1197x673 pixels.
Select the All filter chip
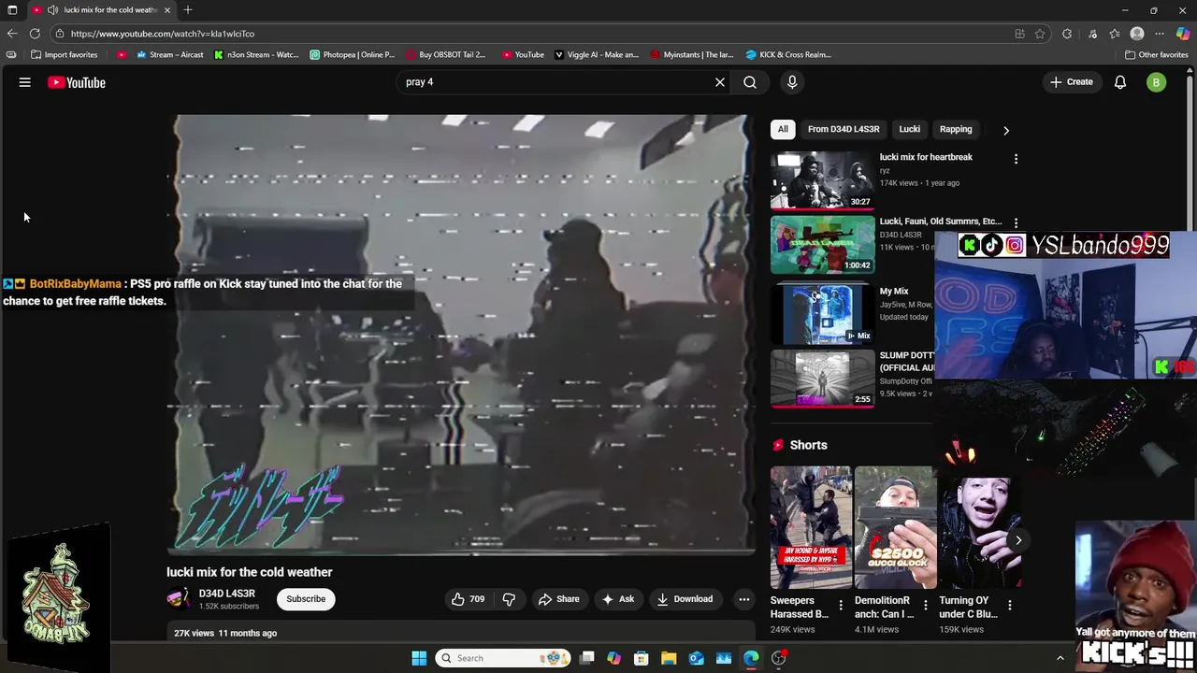coord(783,129)
